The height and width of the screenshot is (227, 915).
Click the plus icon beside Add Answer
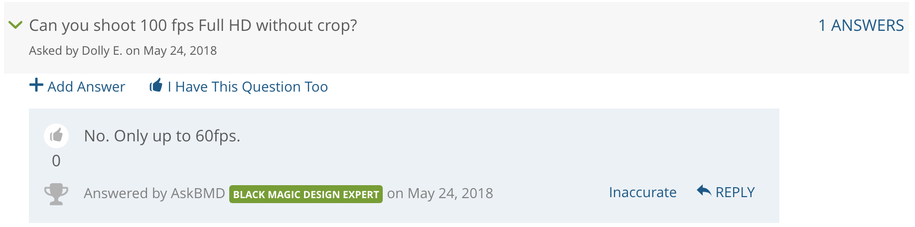click(36, 85)
